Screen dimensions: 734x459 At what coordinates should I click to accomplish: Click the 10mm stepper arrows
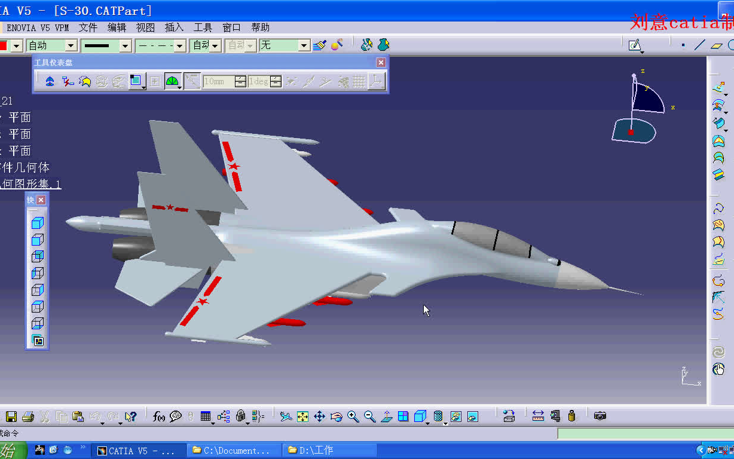point(240,81)
